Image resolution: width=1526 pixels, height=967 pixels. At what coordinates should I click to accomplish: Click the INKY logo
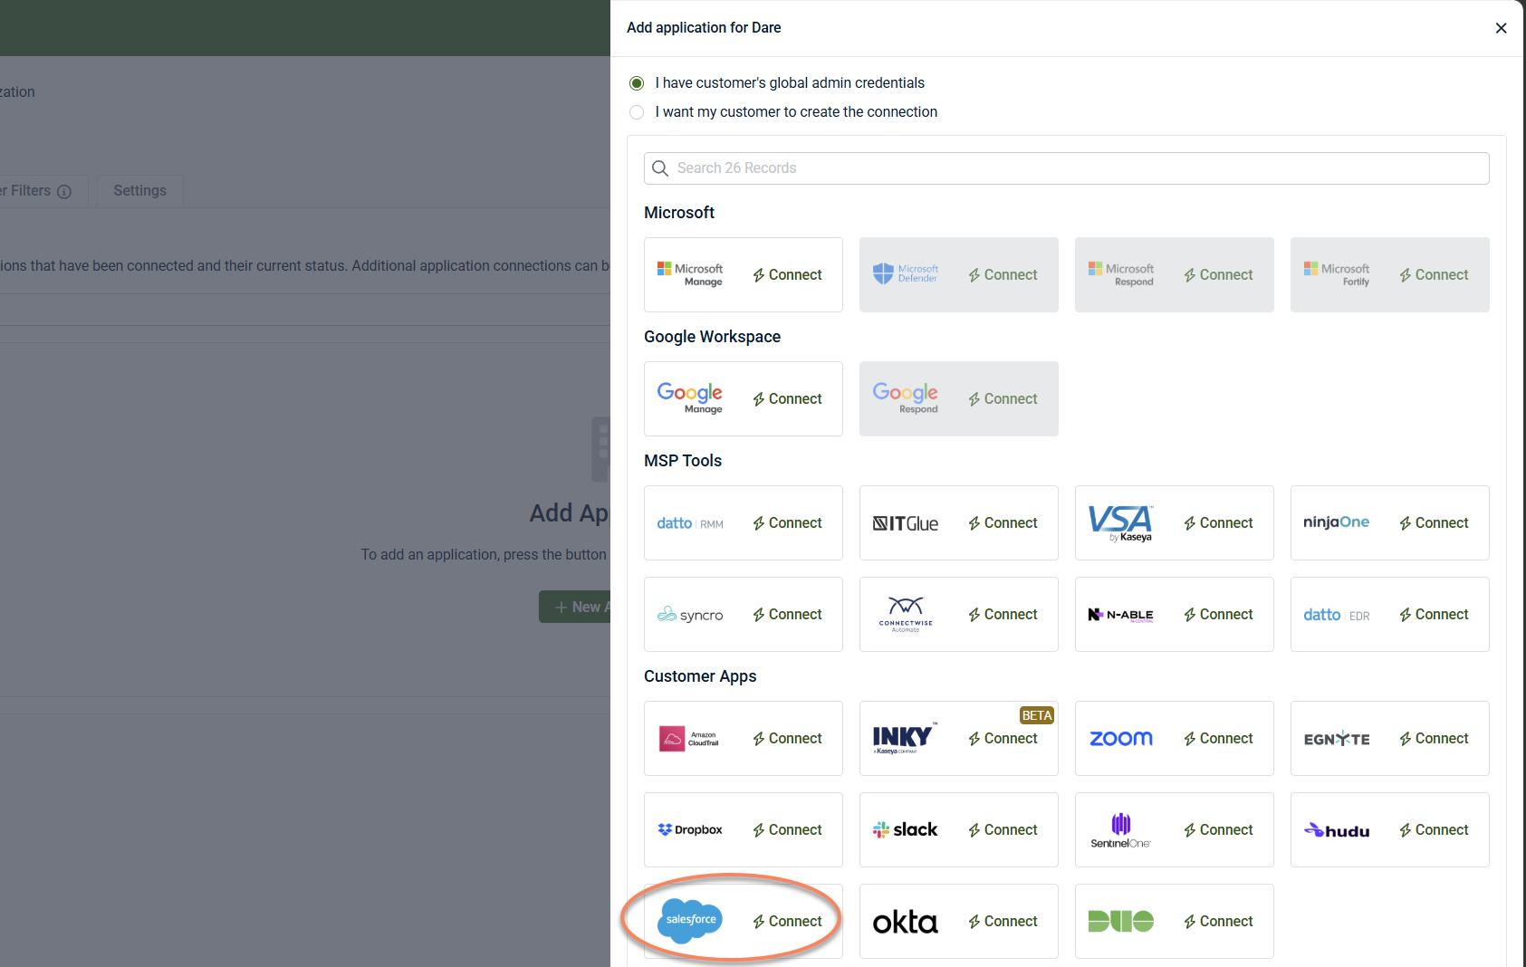tap(905, 739)
